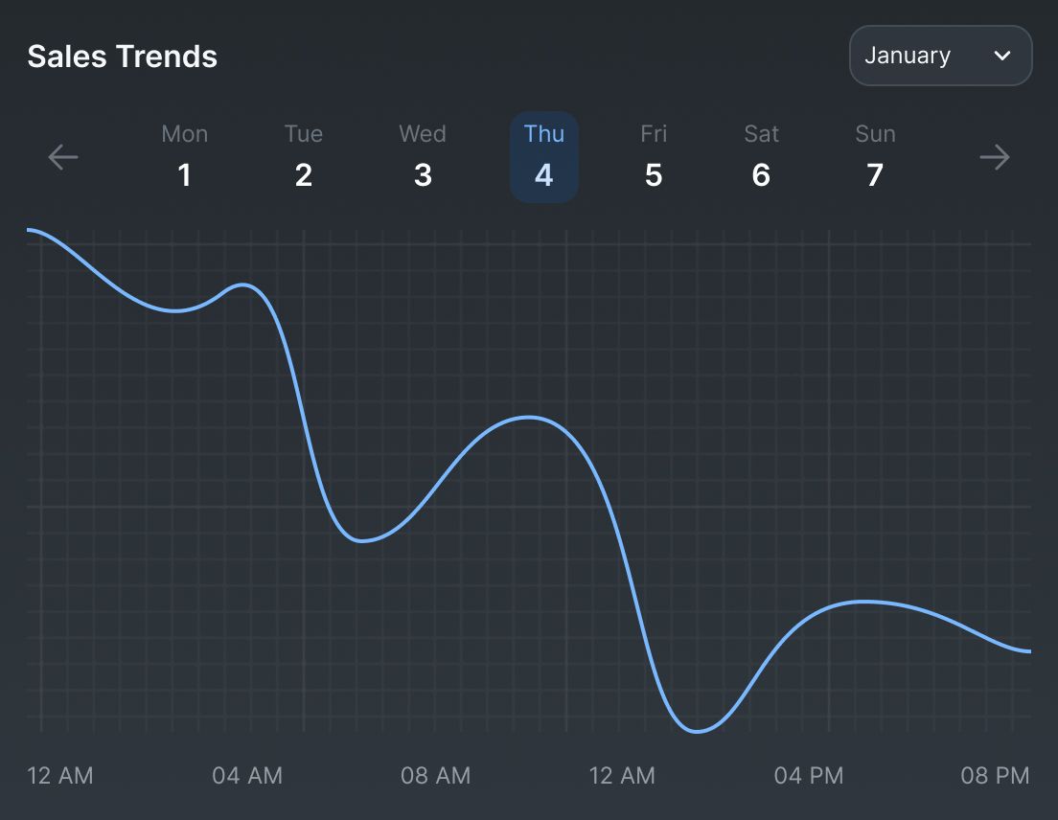
Task: Click the sales line peak above 04 AM
Action: click(244, 285)
